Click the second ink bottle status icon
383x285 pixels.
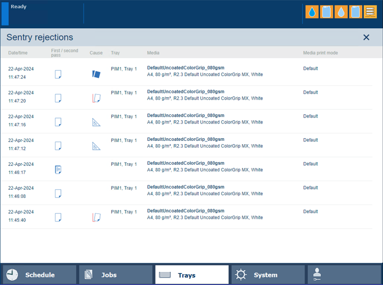tap(355, 11)
